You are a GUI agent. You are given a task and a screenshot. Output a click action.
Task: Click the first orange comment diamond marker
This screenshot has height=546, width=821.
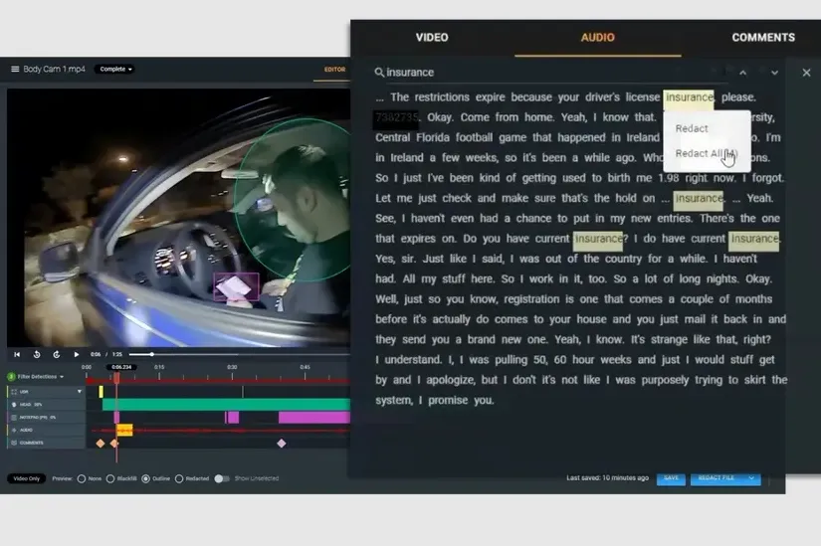pos(101,444)
